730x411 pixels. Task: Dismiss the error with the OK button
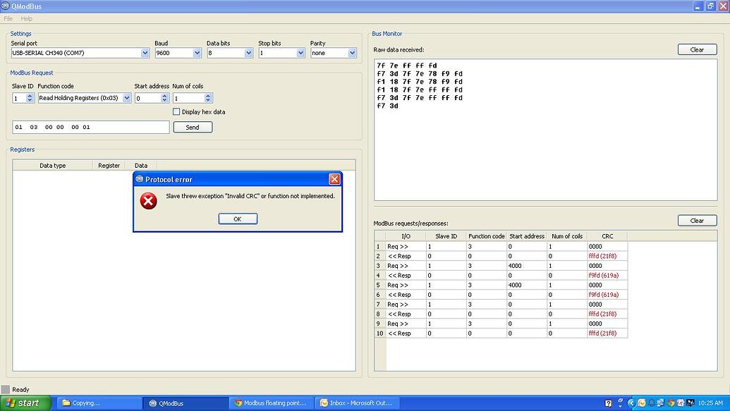point(237,219)
